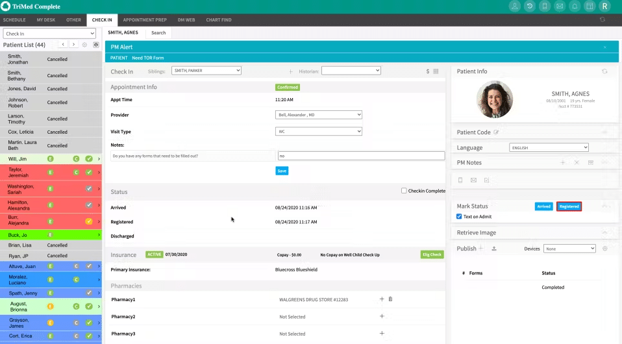The height and width of the screenshot is (344, 622).
Task: Open the OTHER tab
Action: (73, 20)
